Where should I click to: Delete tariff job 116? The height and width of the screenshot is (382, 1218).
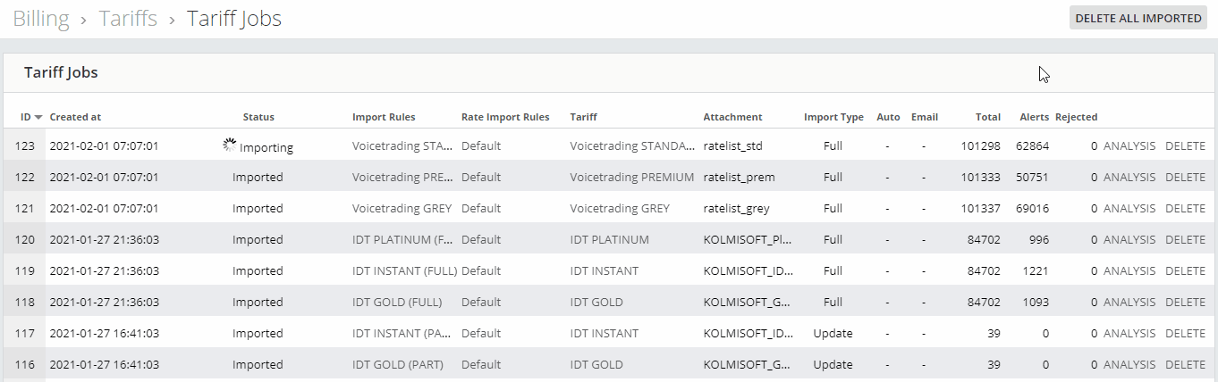coord(1185,365)
